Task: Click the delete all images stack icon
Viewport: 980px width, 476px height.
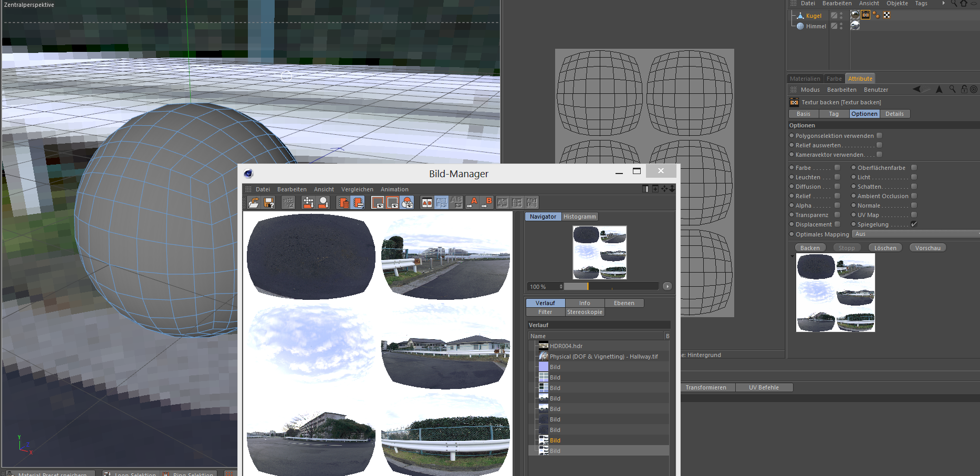Action: 358,202
